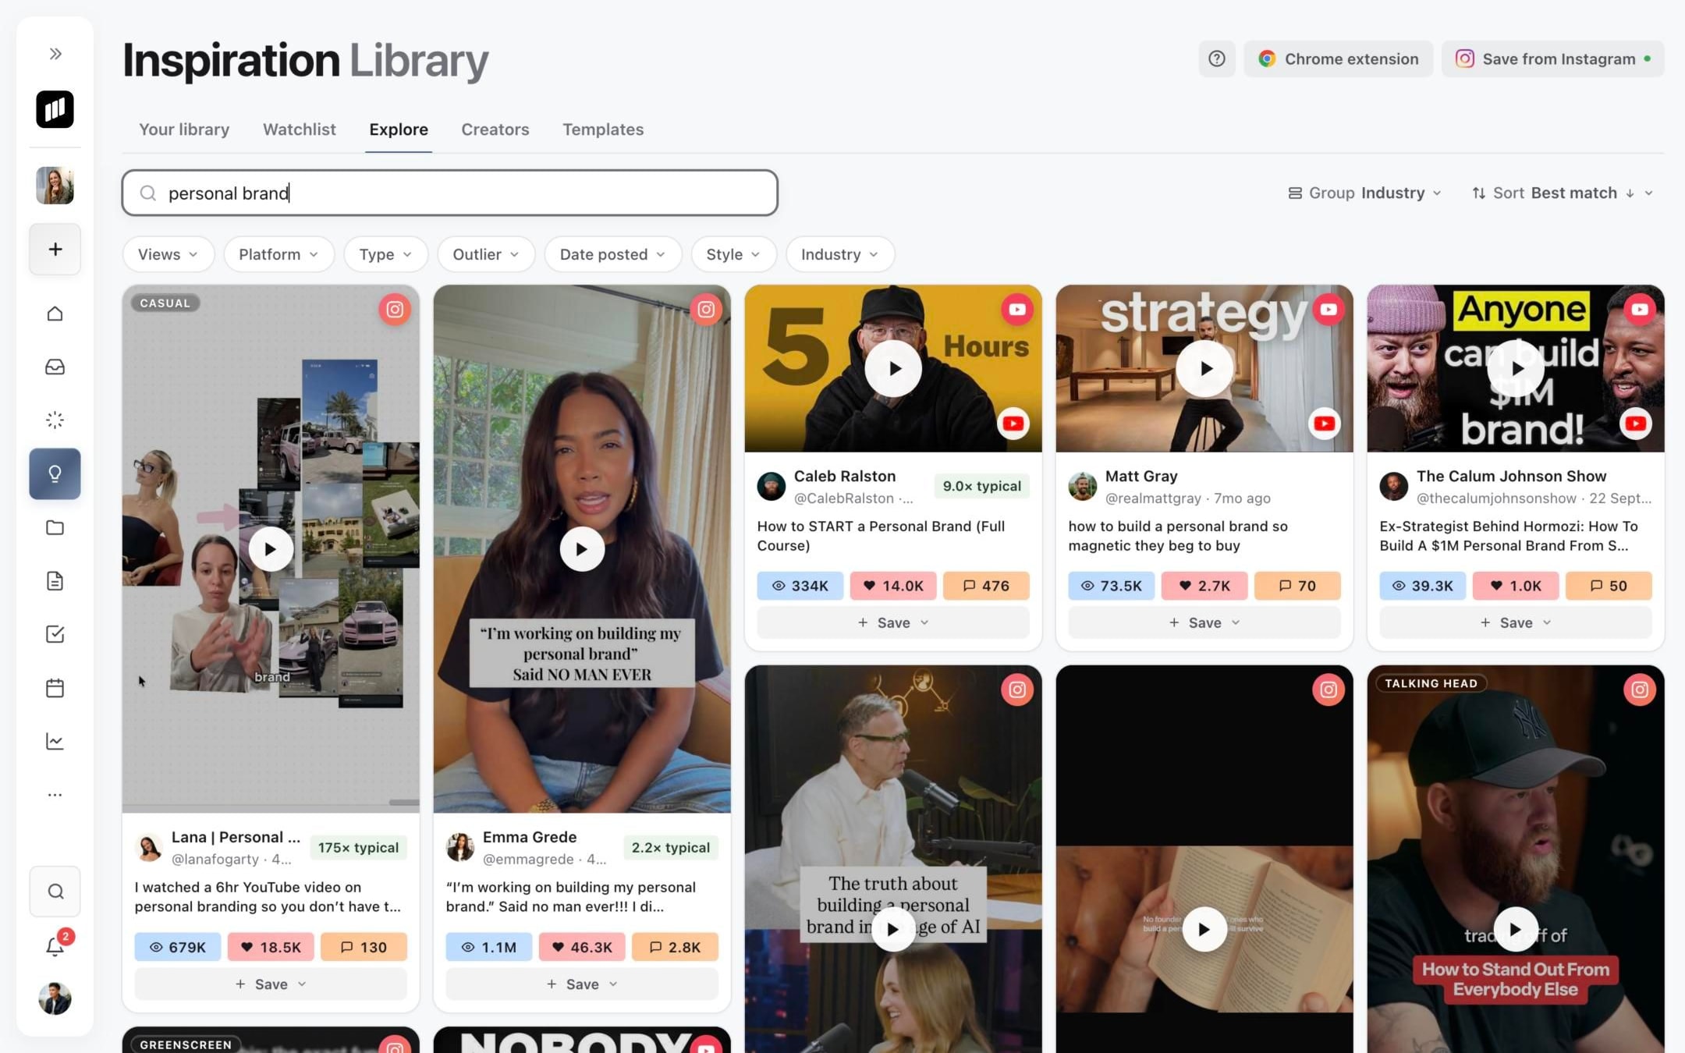Save the Lana Personal video card
The width and height of the screenshot is (1685, 1053).
tap(271, 984)
